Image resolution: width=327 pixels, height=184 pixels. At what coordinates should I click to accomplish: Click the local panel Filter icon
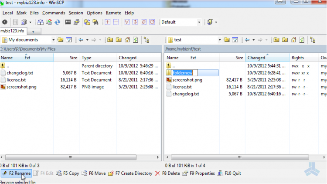(69, 40)
